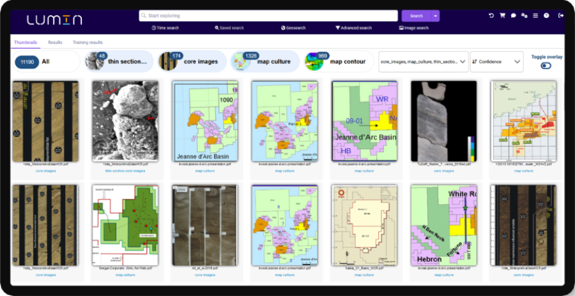The width and height of the screenshot is (575, 296).
Task: Open the map thumbnail showing 09-01 and WR
Action: click(x=365, y=121)
